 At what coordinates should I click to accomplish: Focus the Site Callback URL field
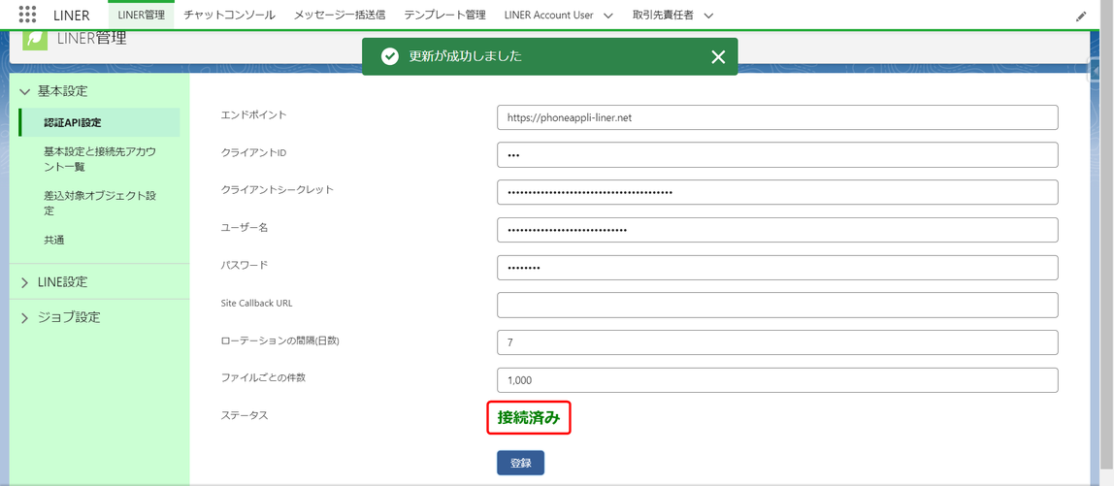pyautogui.click(x=776, y=305)
